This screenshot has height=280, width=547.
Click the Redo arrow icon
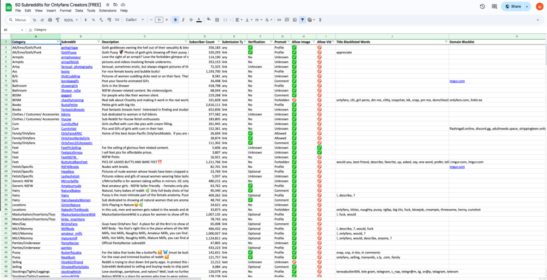coord(42,20)
